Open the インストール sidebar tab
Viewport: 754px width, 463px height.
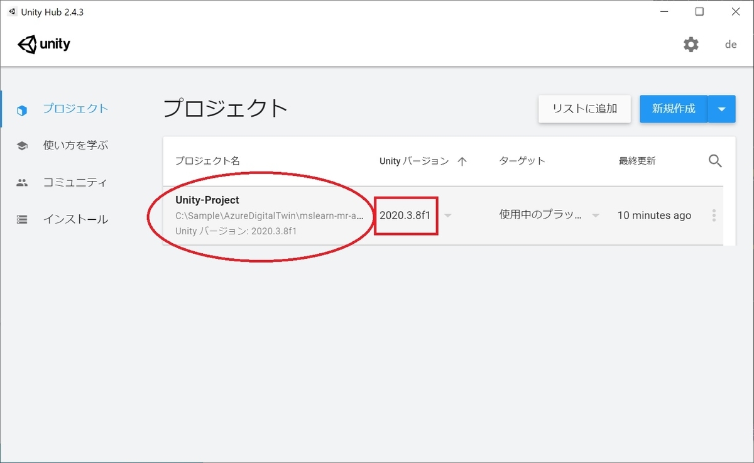pos(75,219)
